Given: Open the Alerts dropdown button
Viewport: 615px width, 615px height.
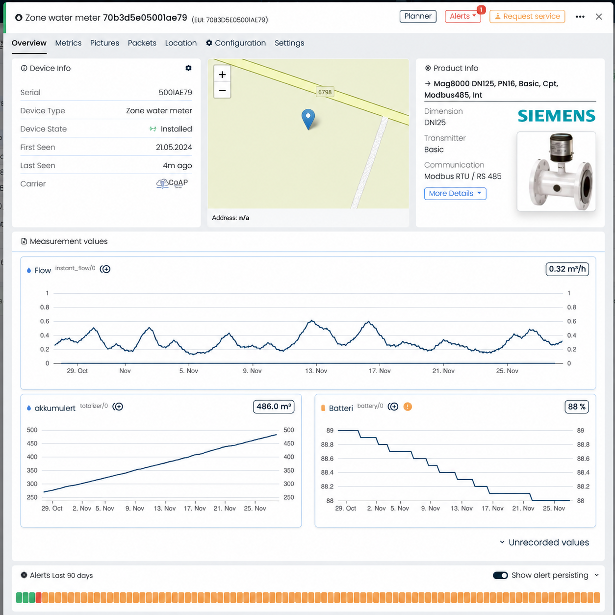Looking at the screenshot, I should point(463,16).
